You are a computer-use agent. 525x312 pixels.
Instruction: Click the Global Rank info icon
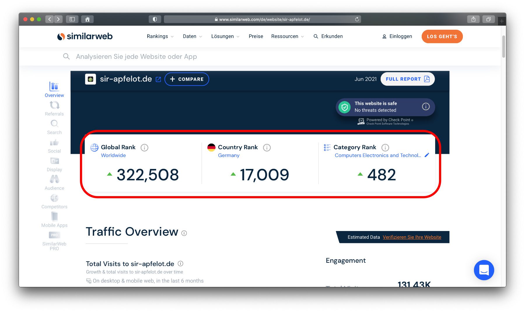(x=144, y=148)
